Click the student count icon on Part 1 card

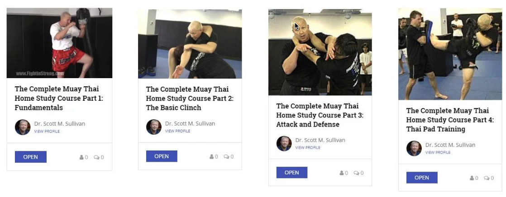(81, 157)
